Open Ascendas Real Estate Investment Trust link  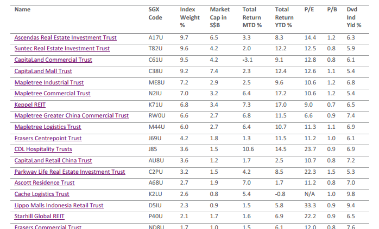click(x=65, y=38)
